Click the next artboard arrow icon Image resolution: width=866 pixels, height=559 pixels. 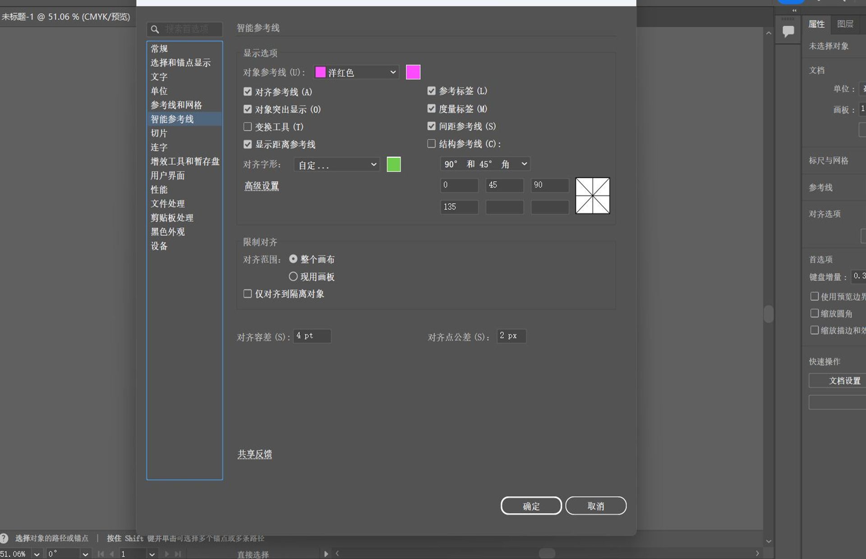(167, 554)
